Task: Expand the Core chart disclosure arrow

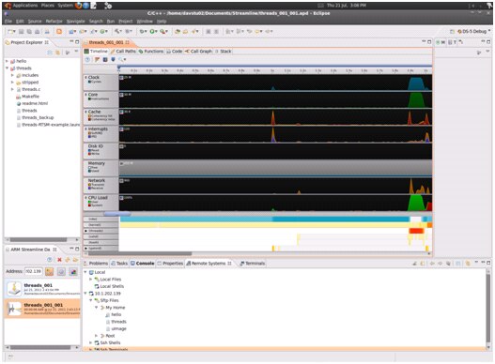Action: pos(85,95)
